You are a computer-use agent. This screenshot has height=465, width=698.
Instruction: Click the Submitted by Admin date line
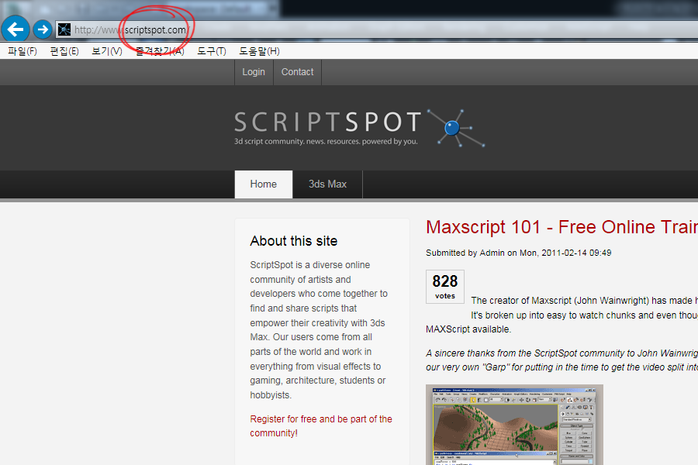coord(519,253)
